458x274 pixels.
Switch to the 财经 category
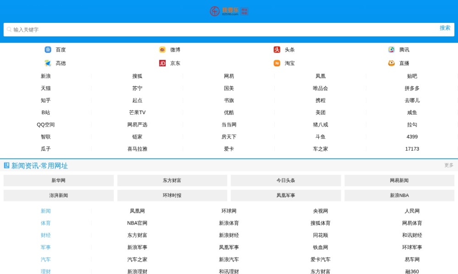tap(45, 235)
